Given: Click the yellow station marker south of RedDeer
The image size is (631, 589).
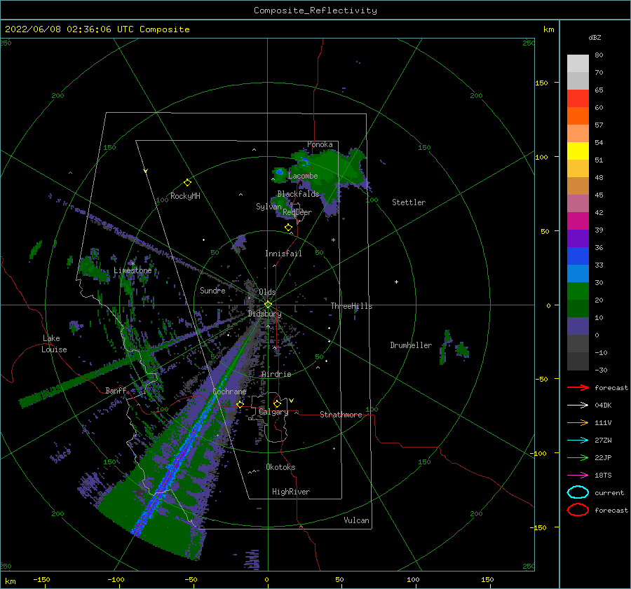Looking at the screenshot, I should tap(289, 228).
